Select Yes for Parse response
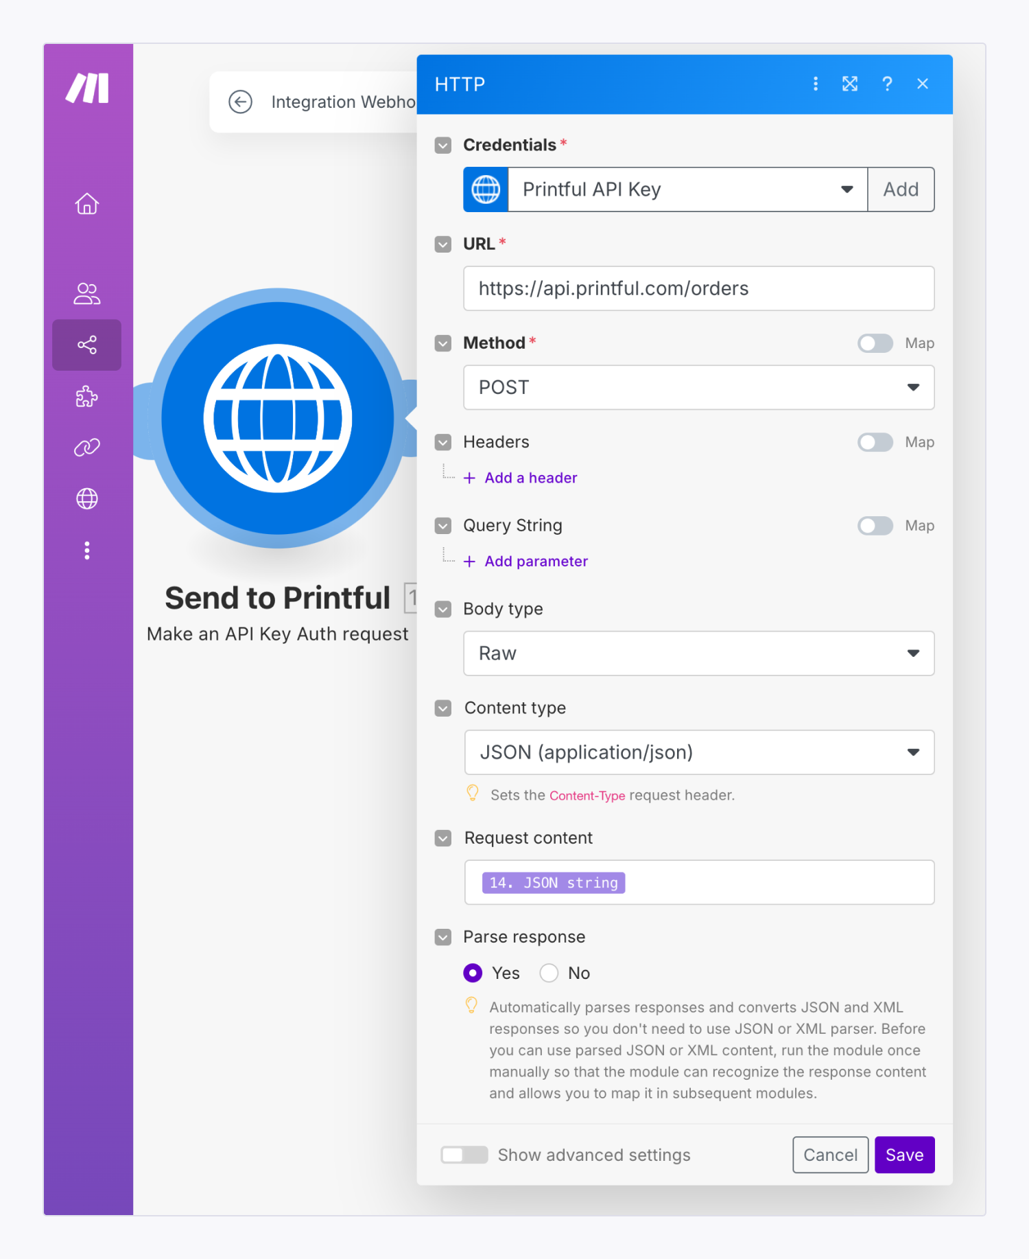The width and height of the screenshot is (1029, 1259). pyautogui.click(x=473, y=973)
